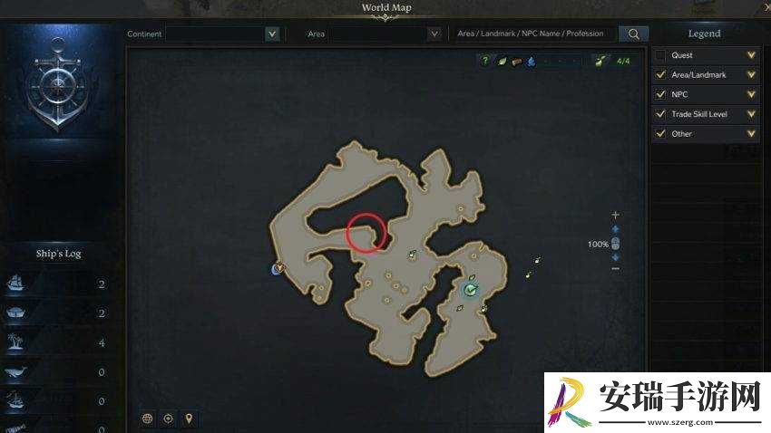
Task: Click the anchor and ship wheel emblem
Action: click(x=57, y=83)
